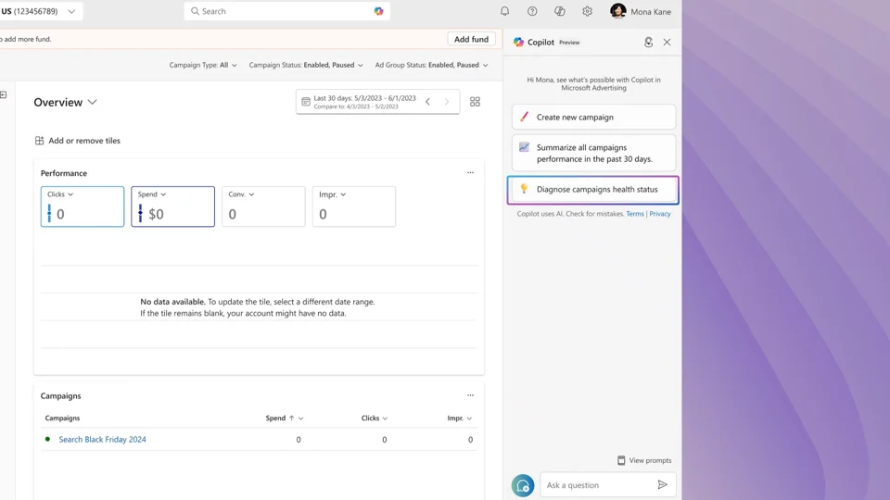Image resolution: width=890 pixels, height=500 pixels.
Task: Open Copilot feedback person icon
Action: [x=648, y=42]
